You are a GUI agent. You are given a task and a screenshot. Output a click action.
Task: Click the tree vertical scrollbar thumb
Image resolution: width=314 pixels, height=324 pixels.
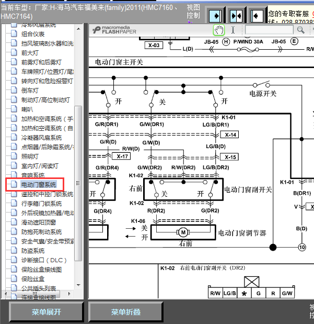[78, 184]
